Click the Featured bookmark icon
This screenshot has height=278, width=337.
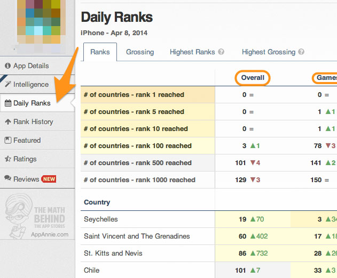[8, 141]
